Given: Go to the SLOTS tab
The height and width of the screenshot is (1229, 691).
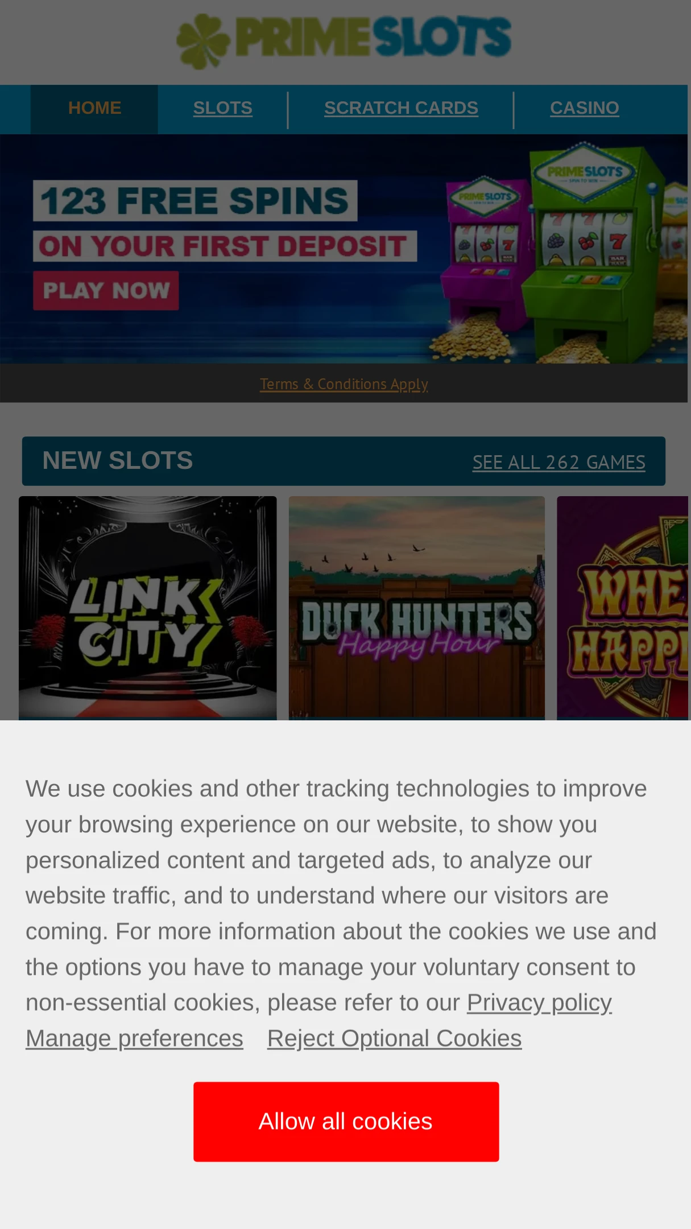Looking at the screenshot, I should click(x=222, y=108).
